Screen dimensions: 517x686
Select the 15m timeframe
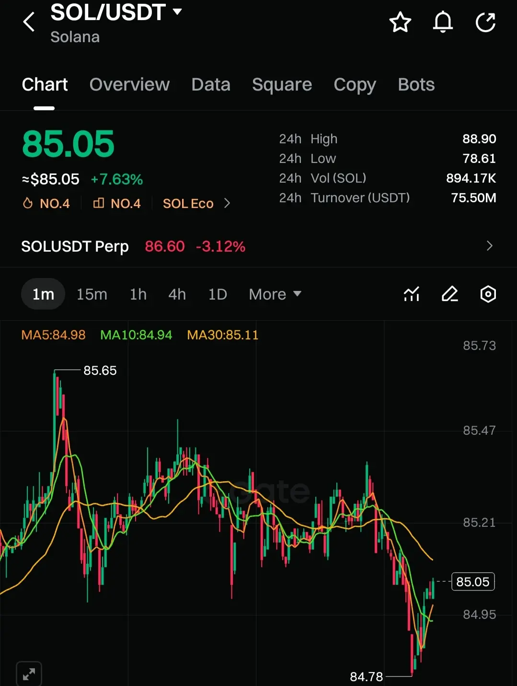(92, 294)
